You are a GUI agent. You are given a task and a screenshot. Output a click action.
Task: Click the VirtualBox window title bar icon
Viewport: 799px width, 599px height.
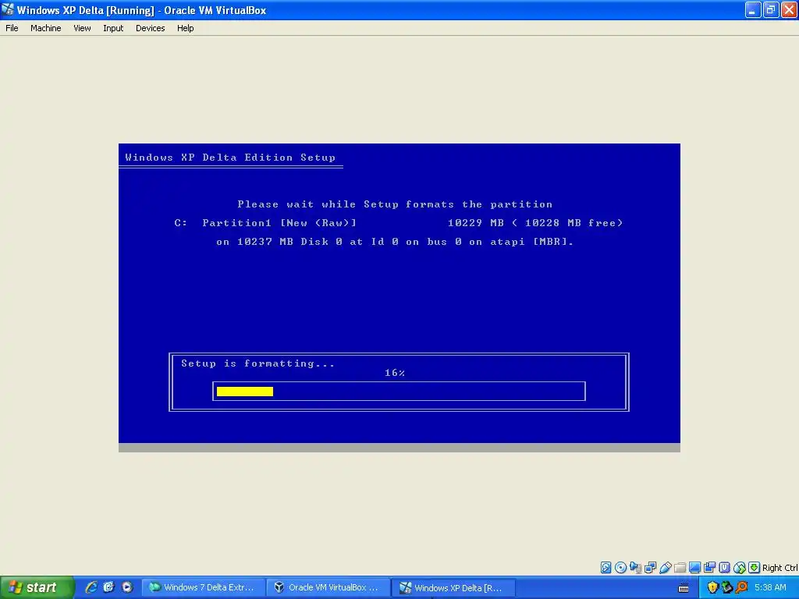tap(8, 9)
